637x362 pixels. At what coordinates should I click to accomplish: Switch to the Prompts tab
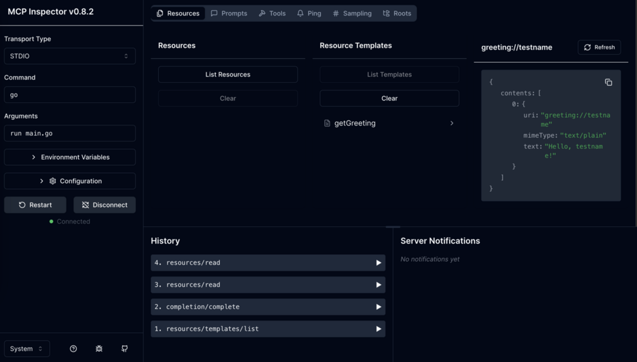click(229, 13)
